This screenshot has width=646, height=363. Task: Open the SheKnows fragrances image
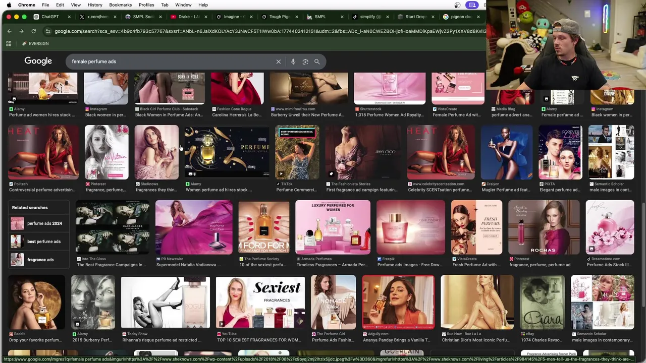point(156,152)
